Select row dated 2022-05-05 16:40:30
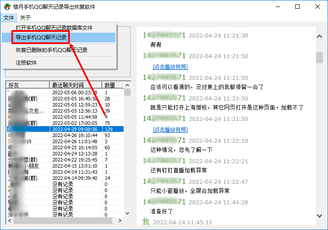This screenshot has height=230, width=328. coord(65,99)
